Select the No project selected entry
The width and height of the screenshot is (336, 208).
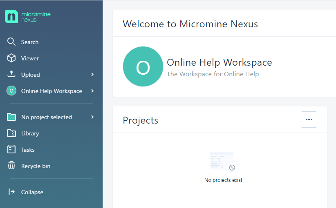coord(47,117)
